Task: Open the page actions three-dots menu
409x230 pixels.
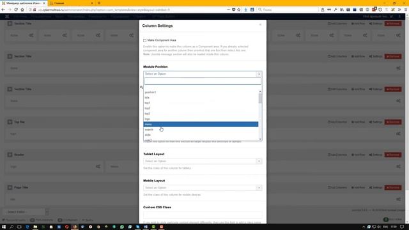Action: (x=229, y=10)
